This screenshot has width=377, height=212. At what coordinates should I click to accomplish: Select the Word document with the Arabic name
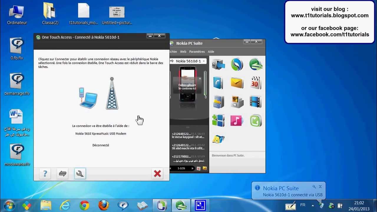click(17, 123)
